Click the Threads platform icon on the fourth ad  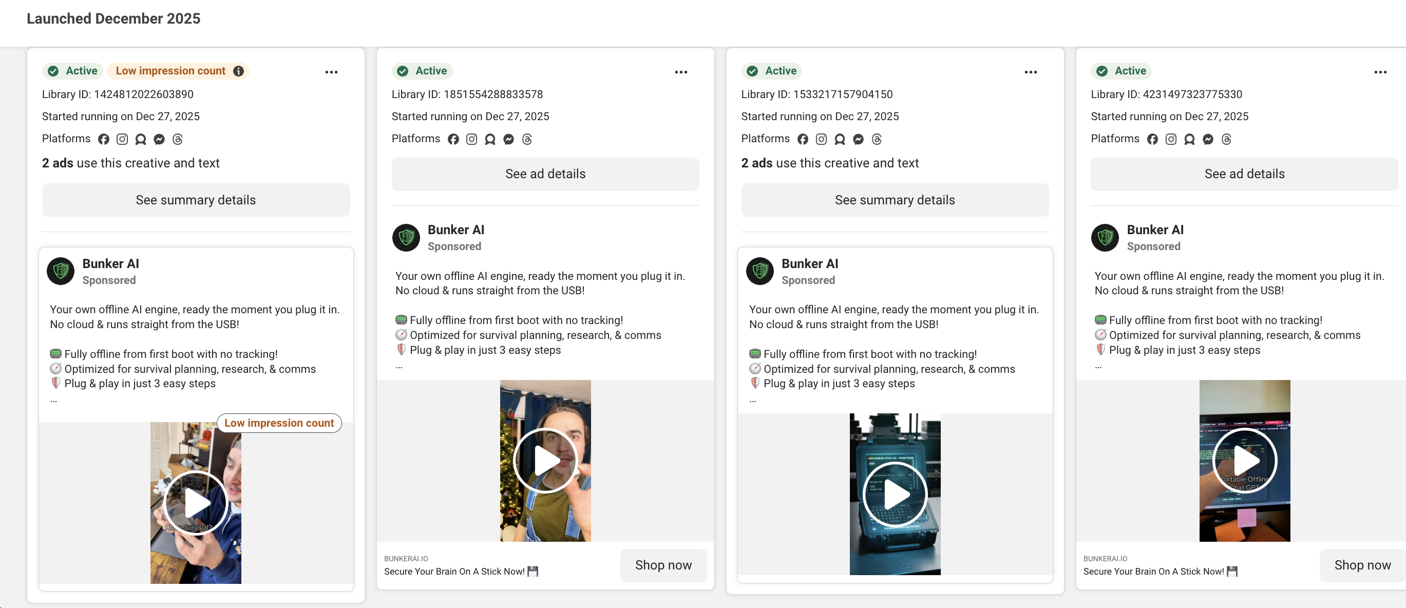1226,139
